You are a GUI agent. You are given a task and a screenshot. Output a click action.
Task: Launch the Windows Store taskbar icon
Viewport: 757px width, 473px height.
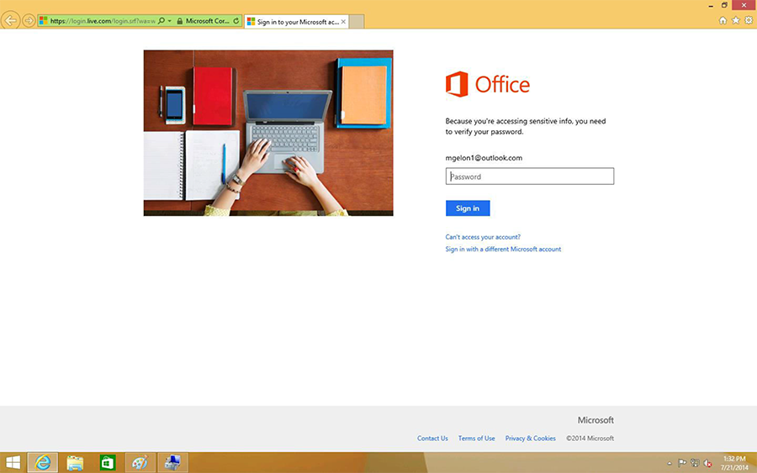coord(107,463)
